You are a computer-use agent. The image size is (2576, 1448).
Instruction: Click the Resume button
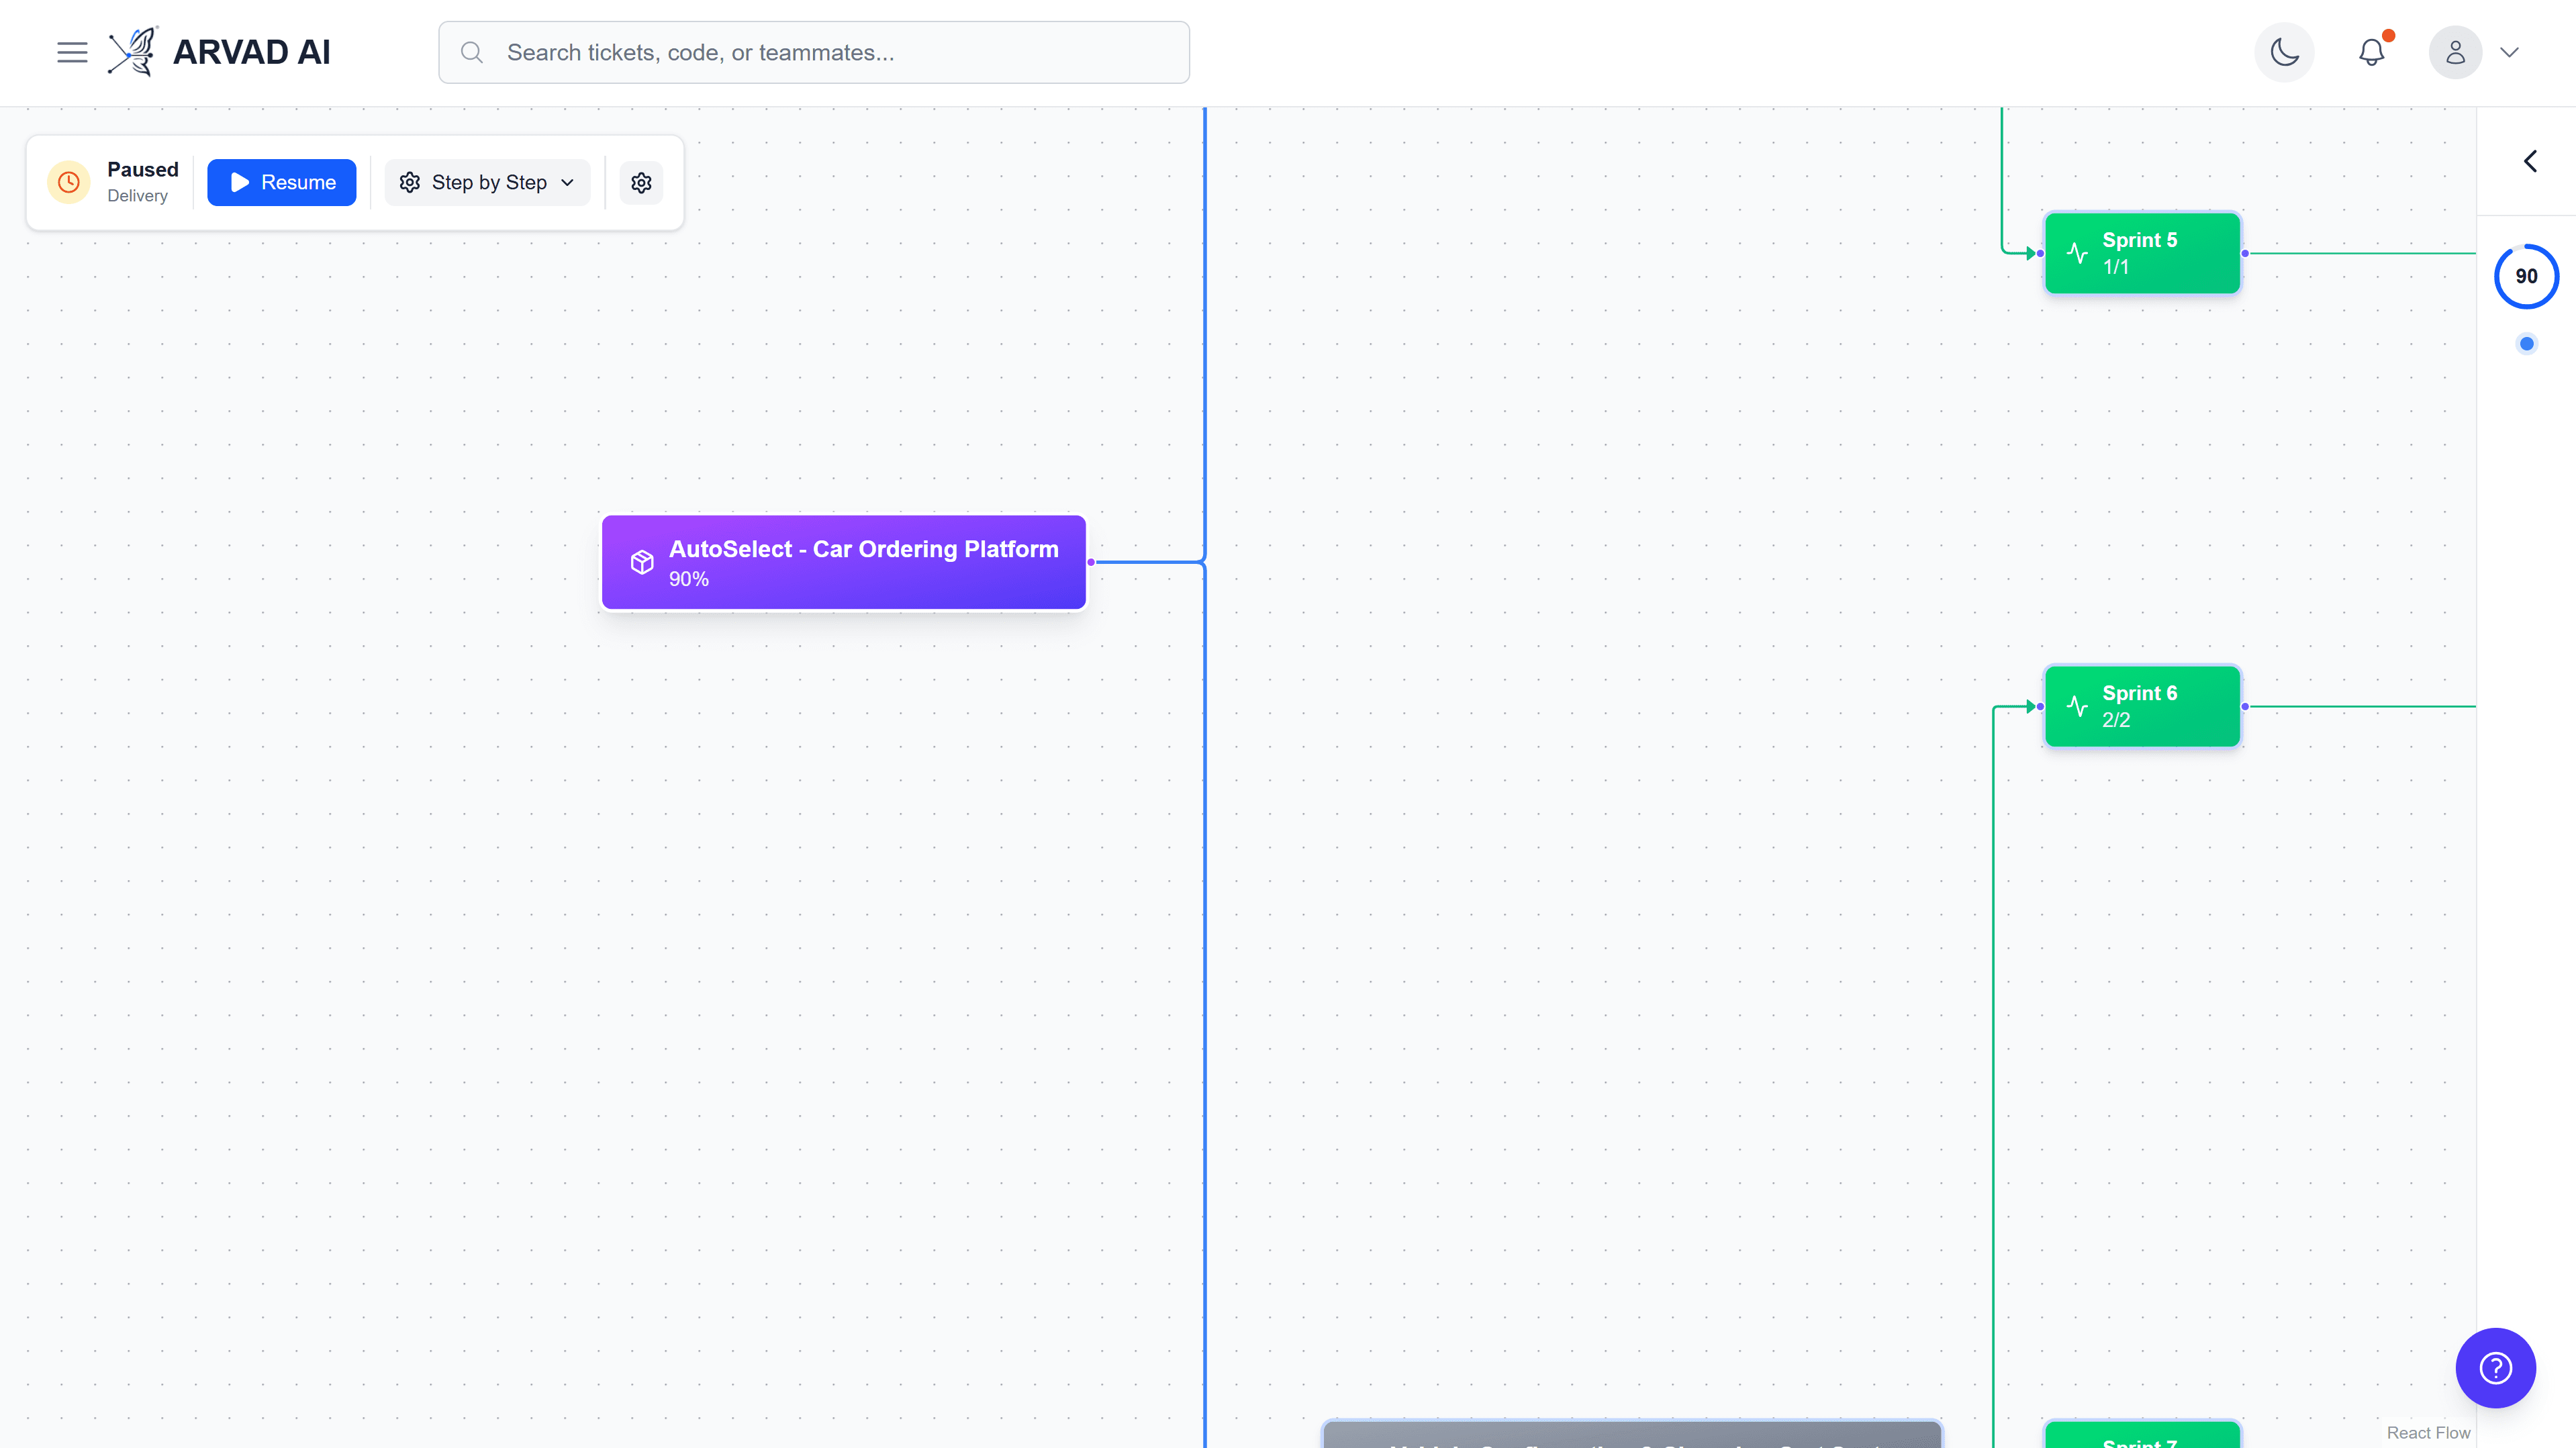[x=282, y=182]
